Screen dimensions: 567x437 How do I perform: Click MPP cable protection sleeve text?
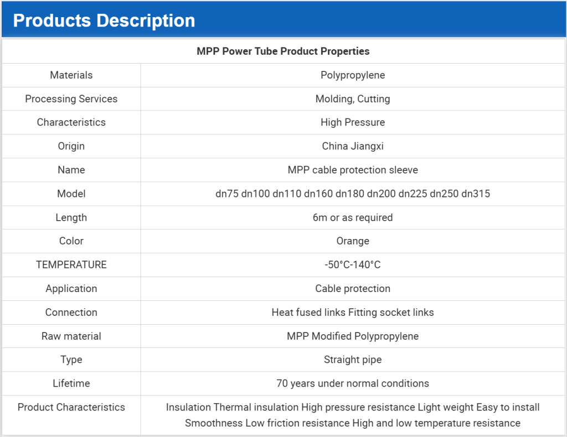click(353, 170)
